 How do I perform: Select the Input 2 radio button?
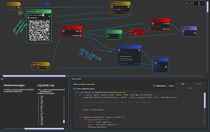168,86
